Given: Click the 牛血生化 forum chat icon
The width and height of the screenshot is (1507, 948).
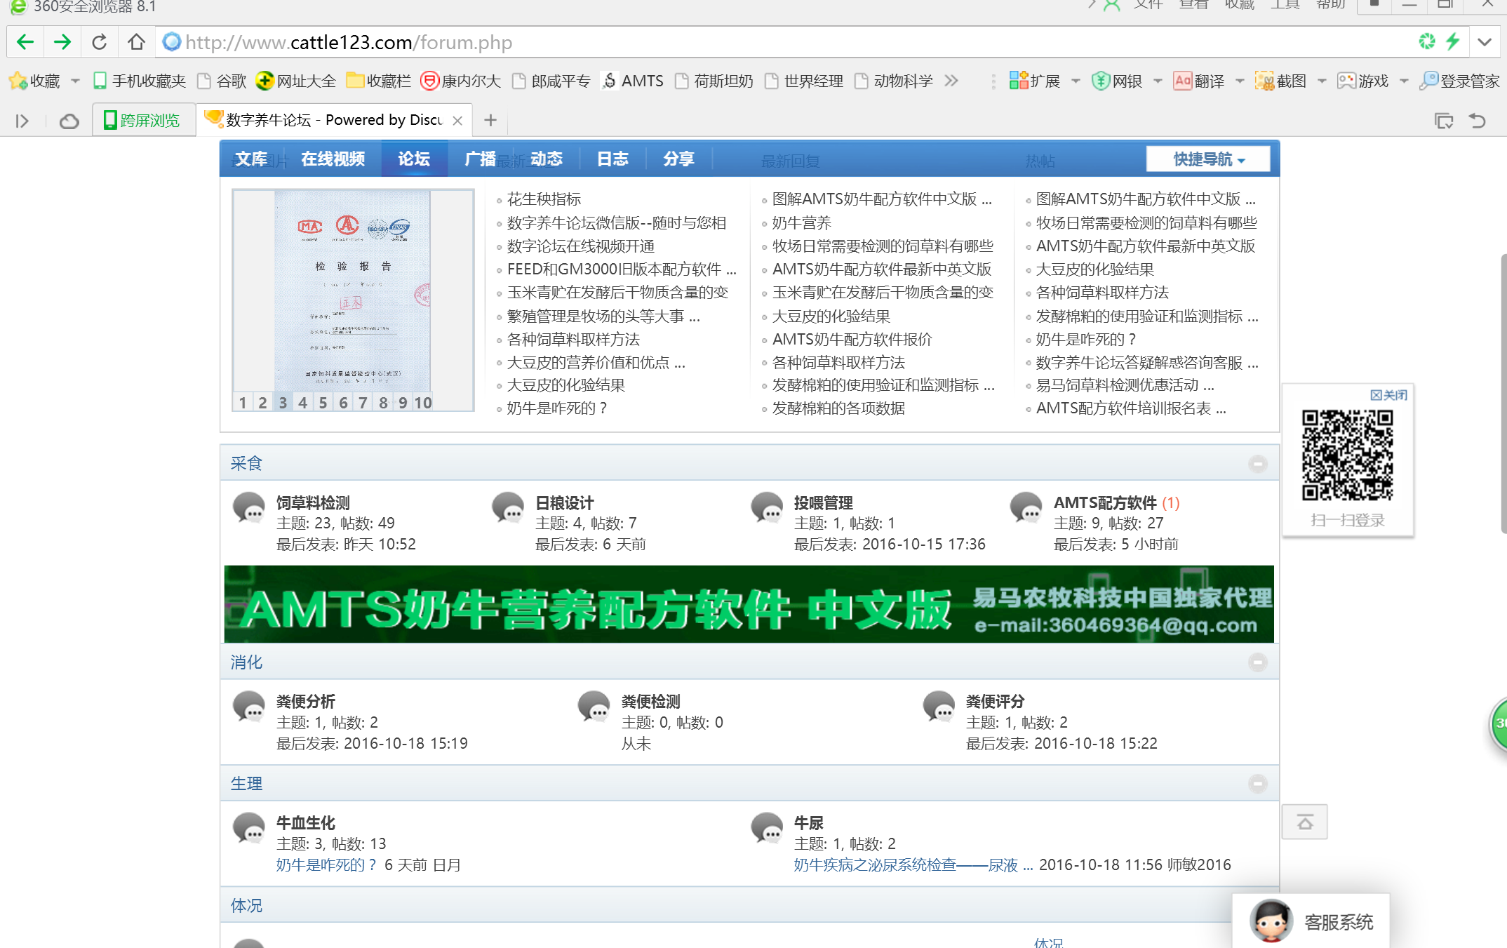Looking at the screenshot, I should point(248,829).
